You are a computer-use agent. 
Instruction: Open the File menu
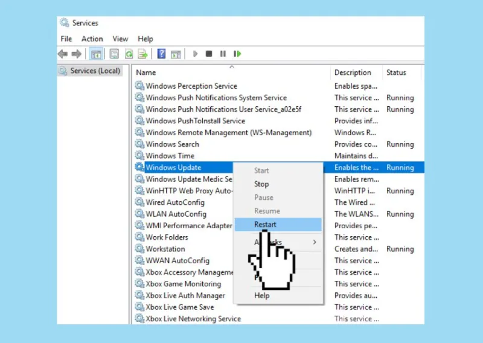[66, 39]
